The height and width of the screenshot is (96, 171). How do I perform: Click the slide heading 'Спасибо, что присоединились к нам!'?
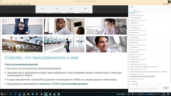(x=41, y=58)
